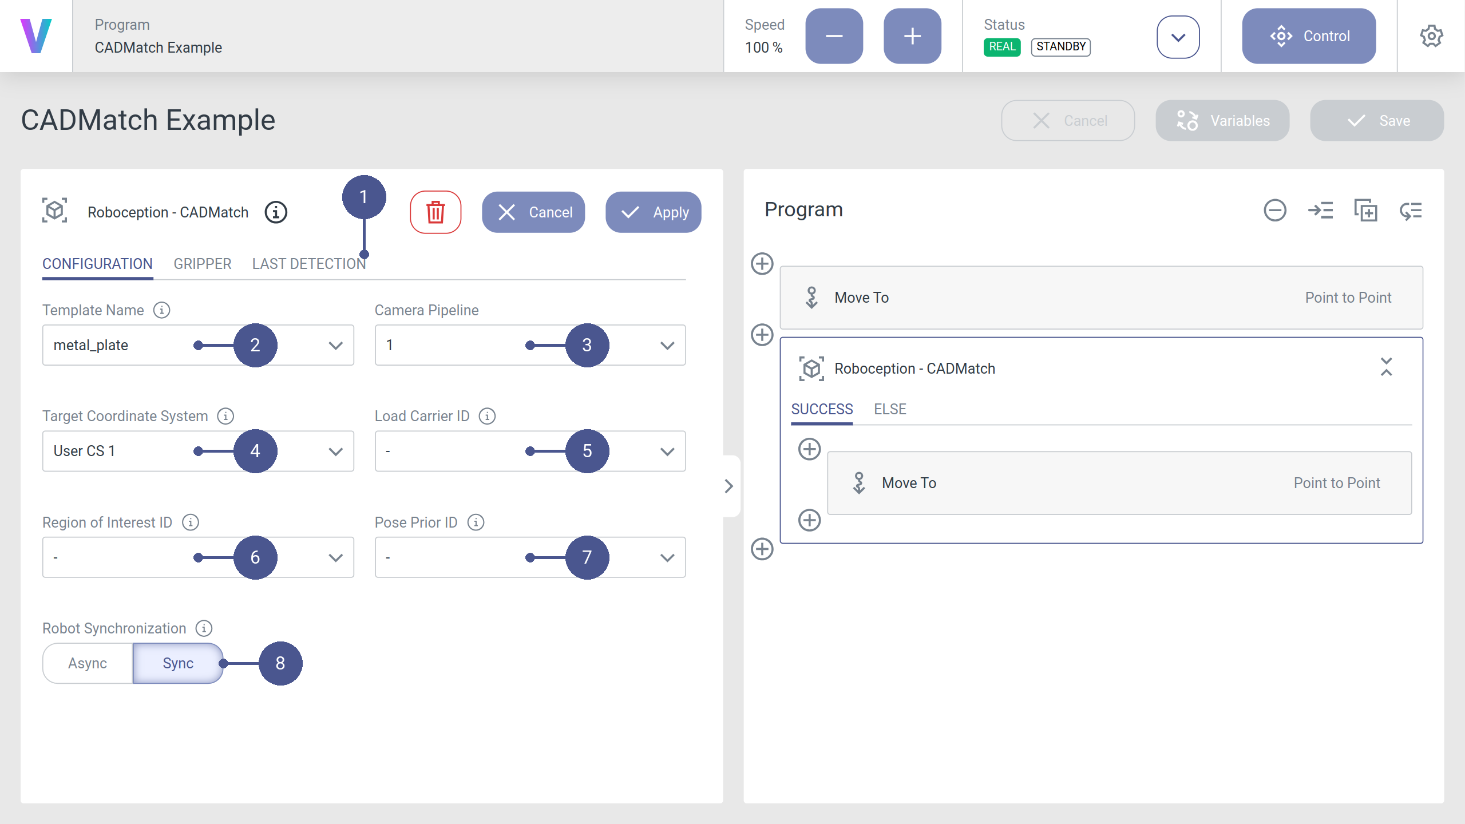This screenshot has width=1465, height=824.
Task: Click the circled minus icon in Program toolbar
Action: 1275,210
